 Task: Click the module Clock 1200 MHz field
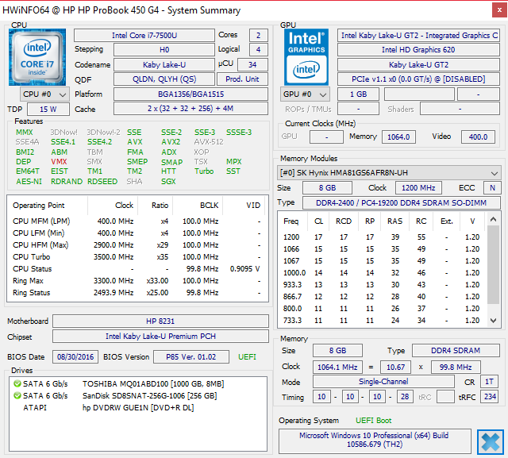click(x=418, y=188)
